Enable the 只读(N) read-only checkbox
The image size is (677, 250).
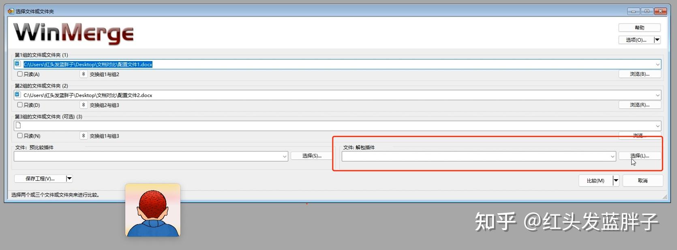20,136
